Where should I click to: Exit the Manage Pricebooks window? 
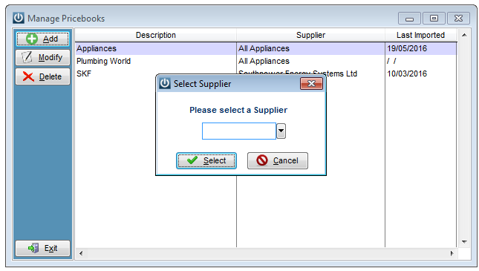click(x=43, y=248)
